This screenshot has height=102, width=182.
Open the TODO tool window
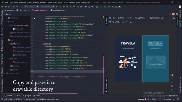37,96
